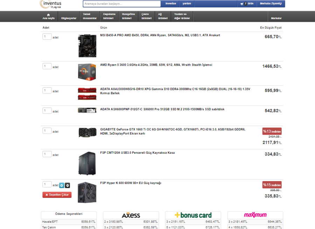The width and height of the screenshot is (315, 229).
Task: Click the bonus card logo
Action: (x=193, y=215)
